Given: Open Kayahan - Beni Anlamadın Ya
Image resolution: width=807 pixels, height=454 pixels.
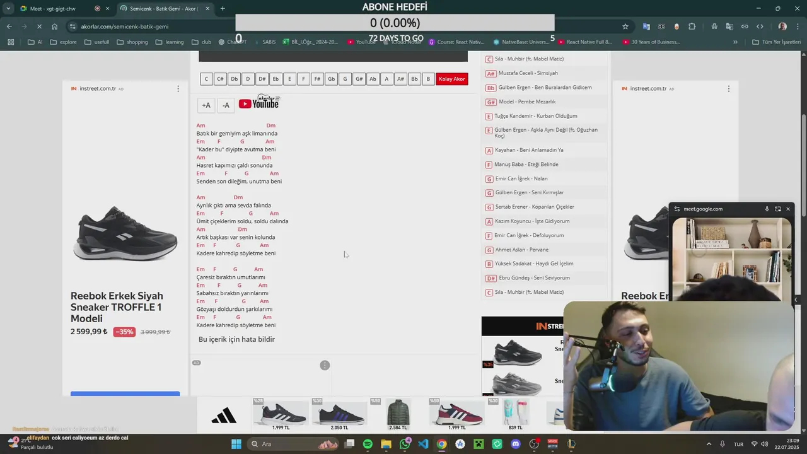Looking at the screenshot, I should pos(529,150).
